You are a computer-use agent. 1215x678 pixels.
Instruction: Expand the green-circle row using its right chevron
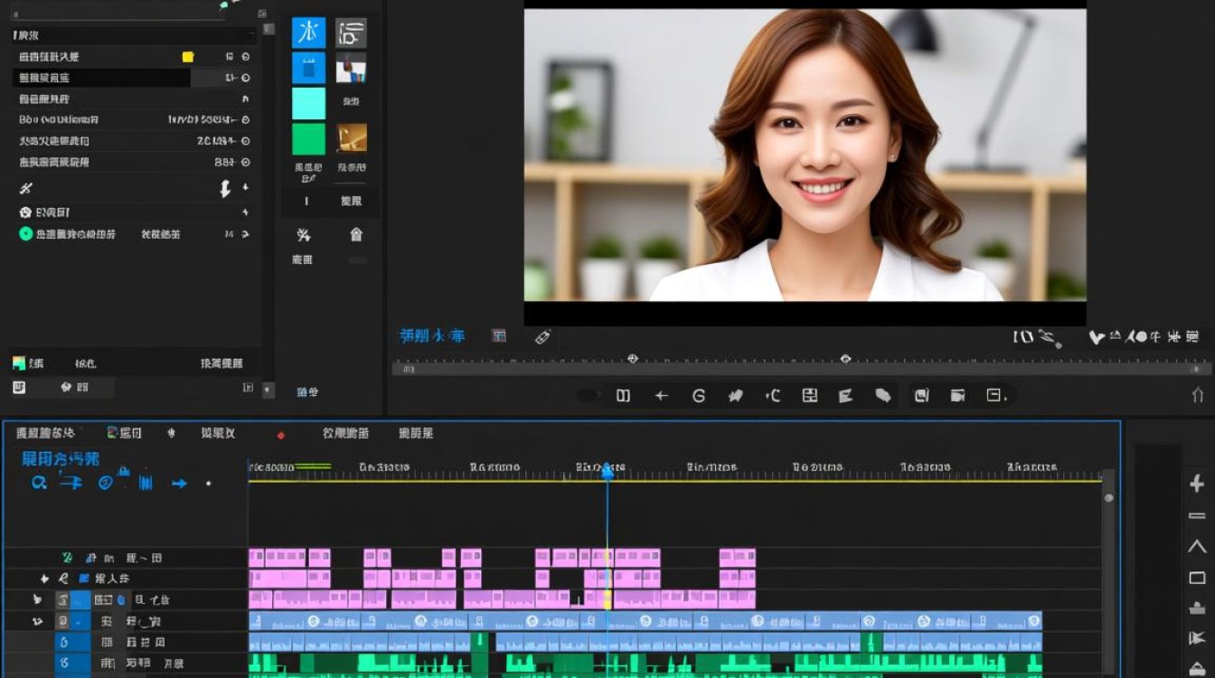coord(246,234)
